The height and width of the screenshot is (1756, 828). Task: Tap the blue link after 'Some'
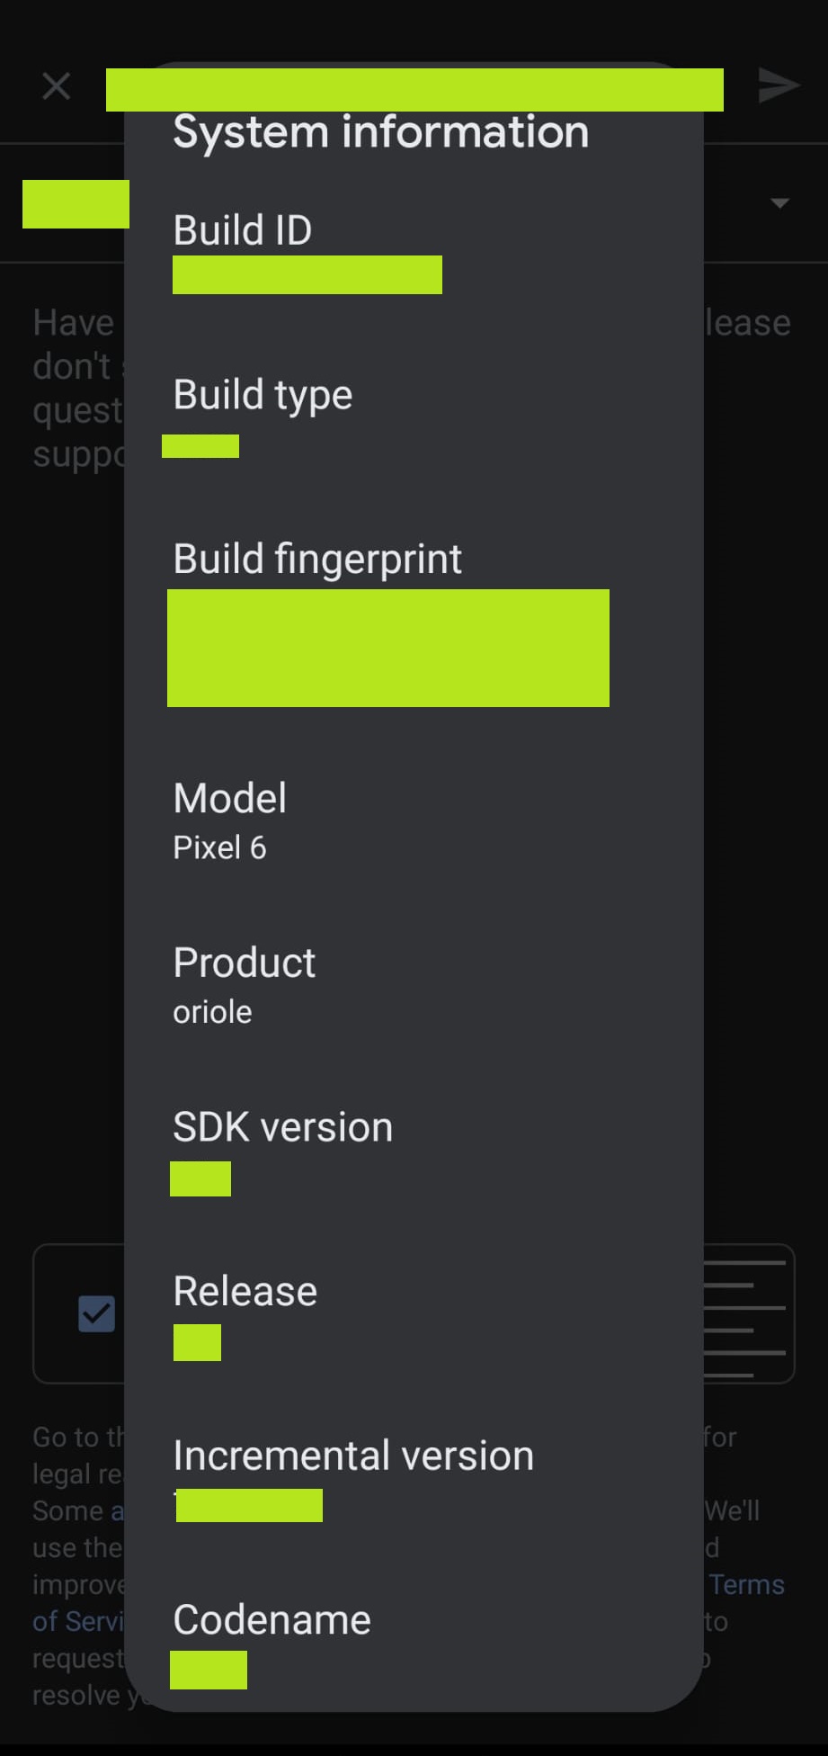[x=117, y=1510]
